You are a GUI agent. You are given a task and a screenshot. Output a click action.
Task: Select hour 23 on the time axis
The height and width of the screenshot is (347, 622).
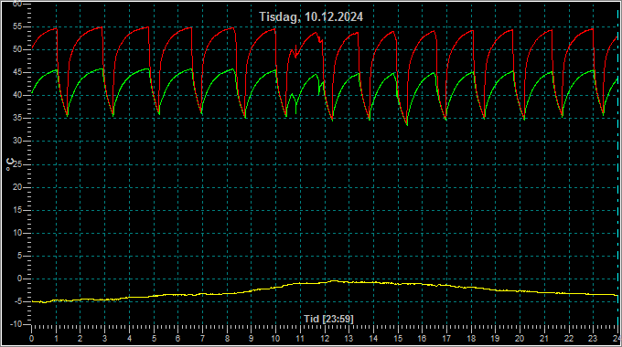pos(593,339)
